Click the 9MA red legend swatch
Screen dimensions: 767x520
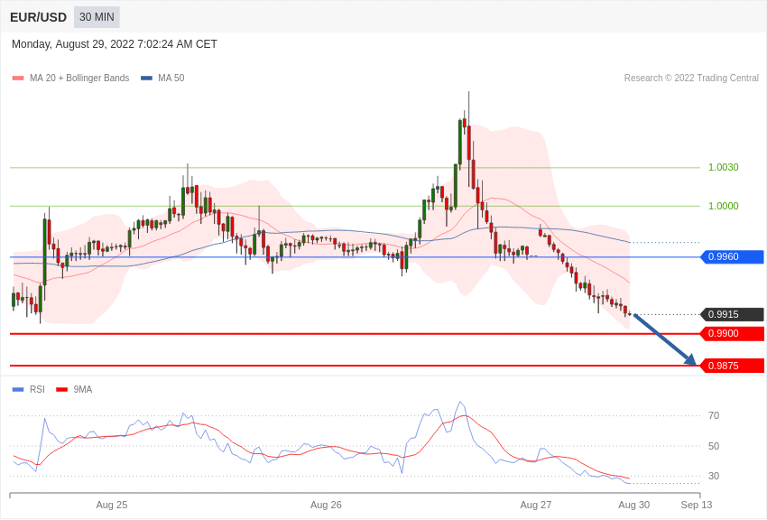[62, 390]
